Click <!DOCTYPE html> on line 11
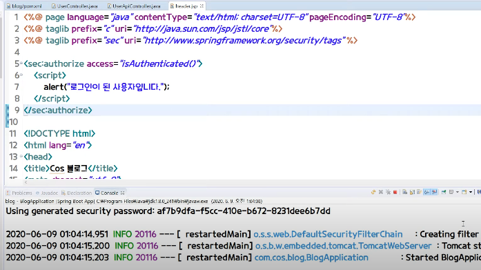The height and width of the screenshot is (270, 481). (59, 134)
